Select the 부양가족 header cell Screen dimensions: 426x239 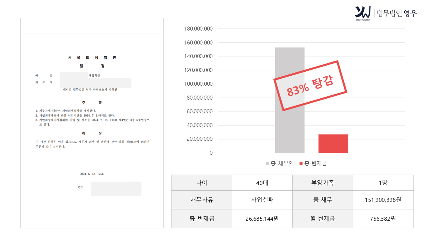point(322,183)
